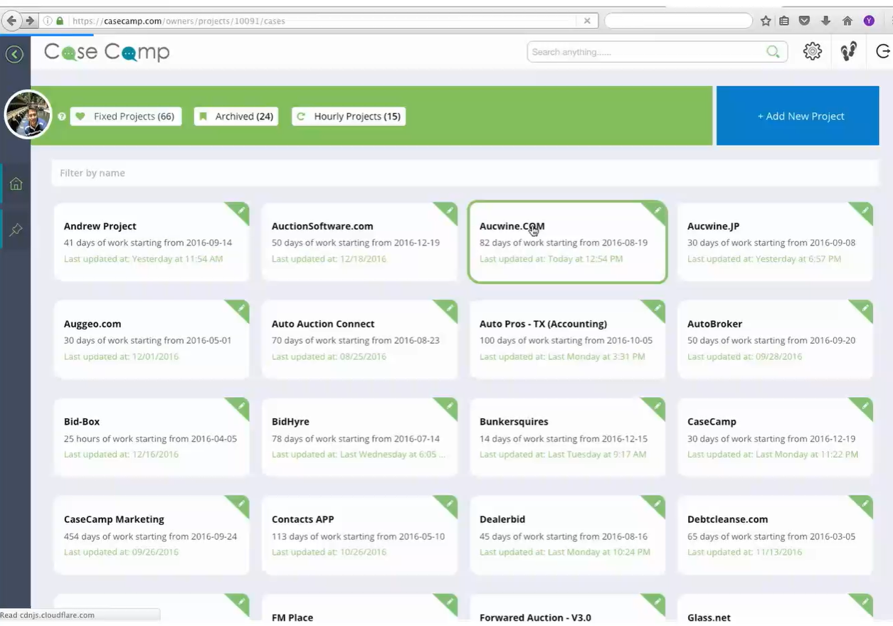Click the logout icon in the top bar
This screenshot has height=626, width=893.
point(882,51)
